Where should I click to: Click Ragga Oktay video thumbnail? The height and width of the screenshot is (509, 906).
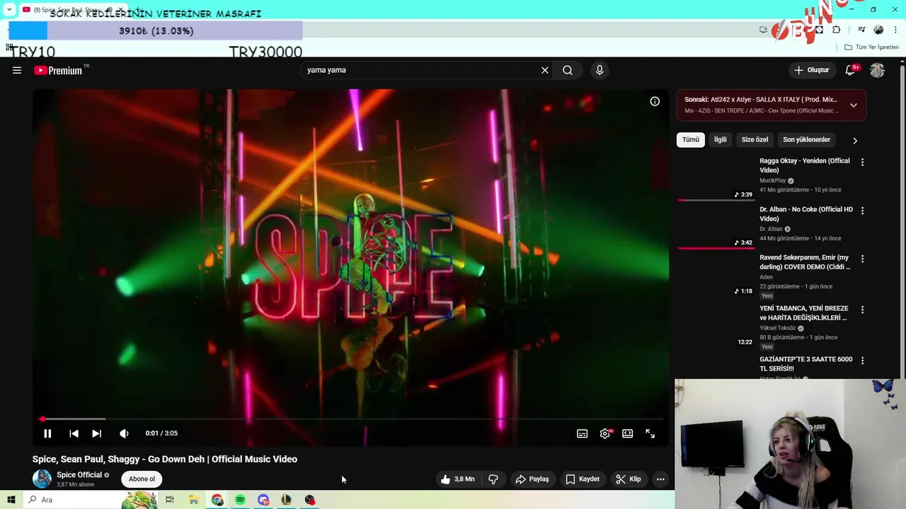(716, 178)
